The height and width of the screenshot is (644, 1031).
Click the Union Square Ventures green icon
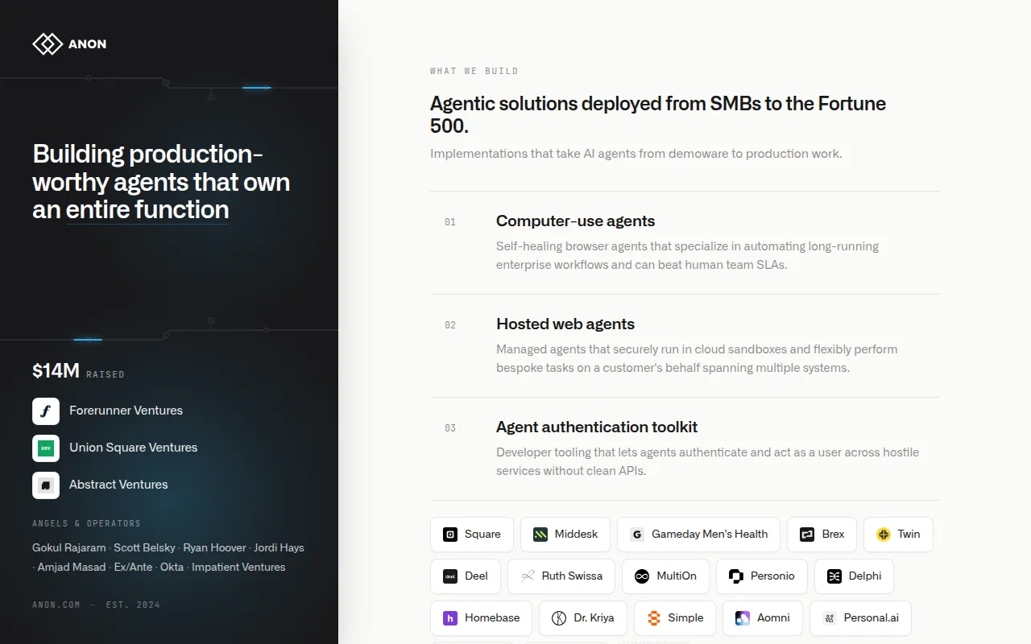click(x=46, y=448)
